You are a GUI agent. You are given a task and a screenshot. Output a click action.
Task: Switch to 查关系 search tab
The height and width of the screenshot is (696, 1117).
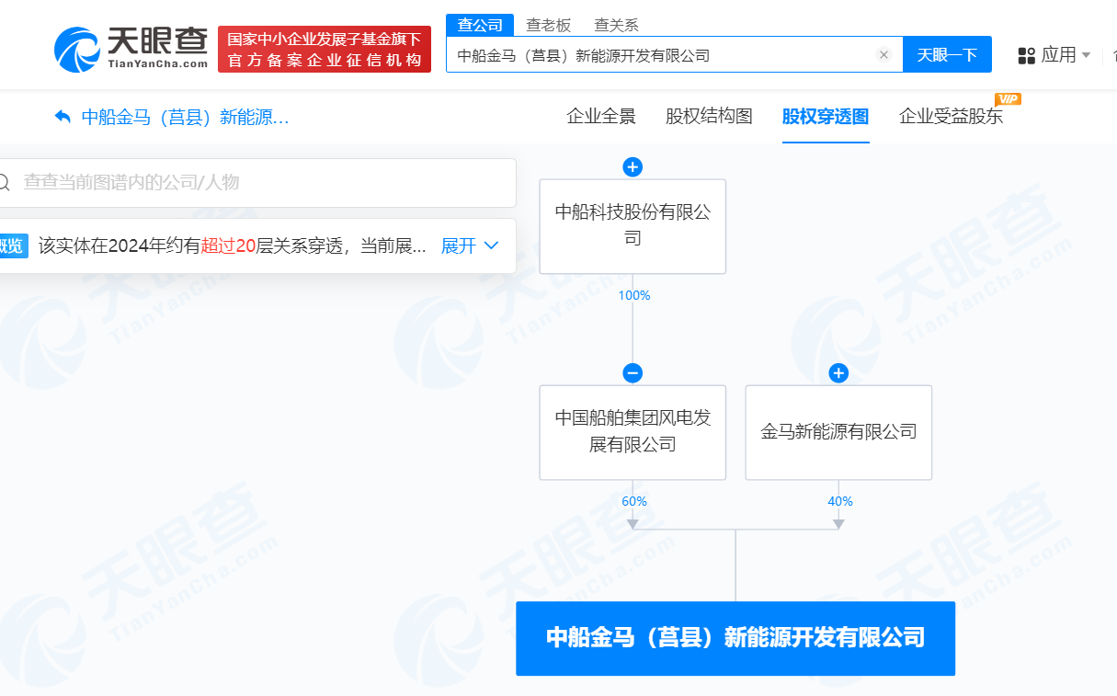tap(616, 25)
